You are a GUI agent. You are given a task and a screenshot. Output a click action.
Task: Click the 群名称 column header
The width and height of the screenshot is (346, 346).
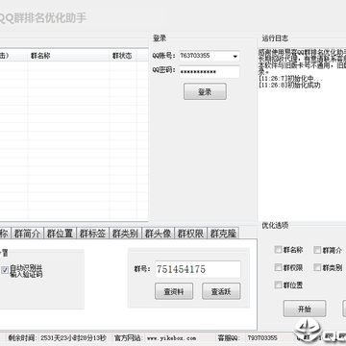click(68, 56)
